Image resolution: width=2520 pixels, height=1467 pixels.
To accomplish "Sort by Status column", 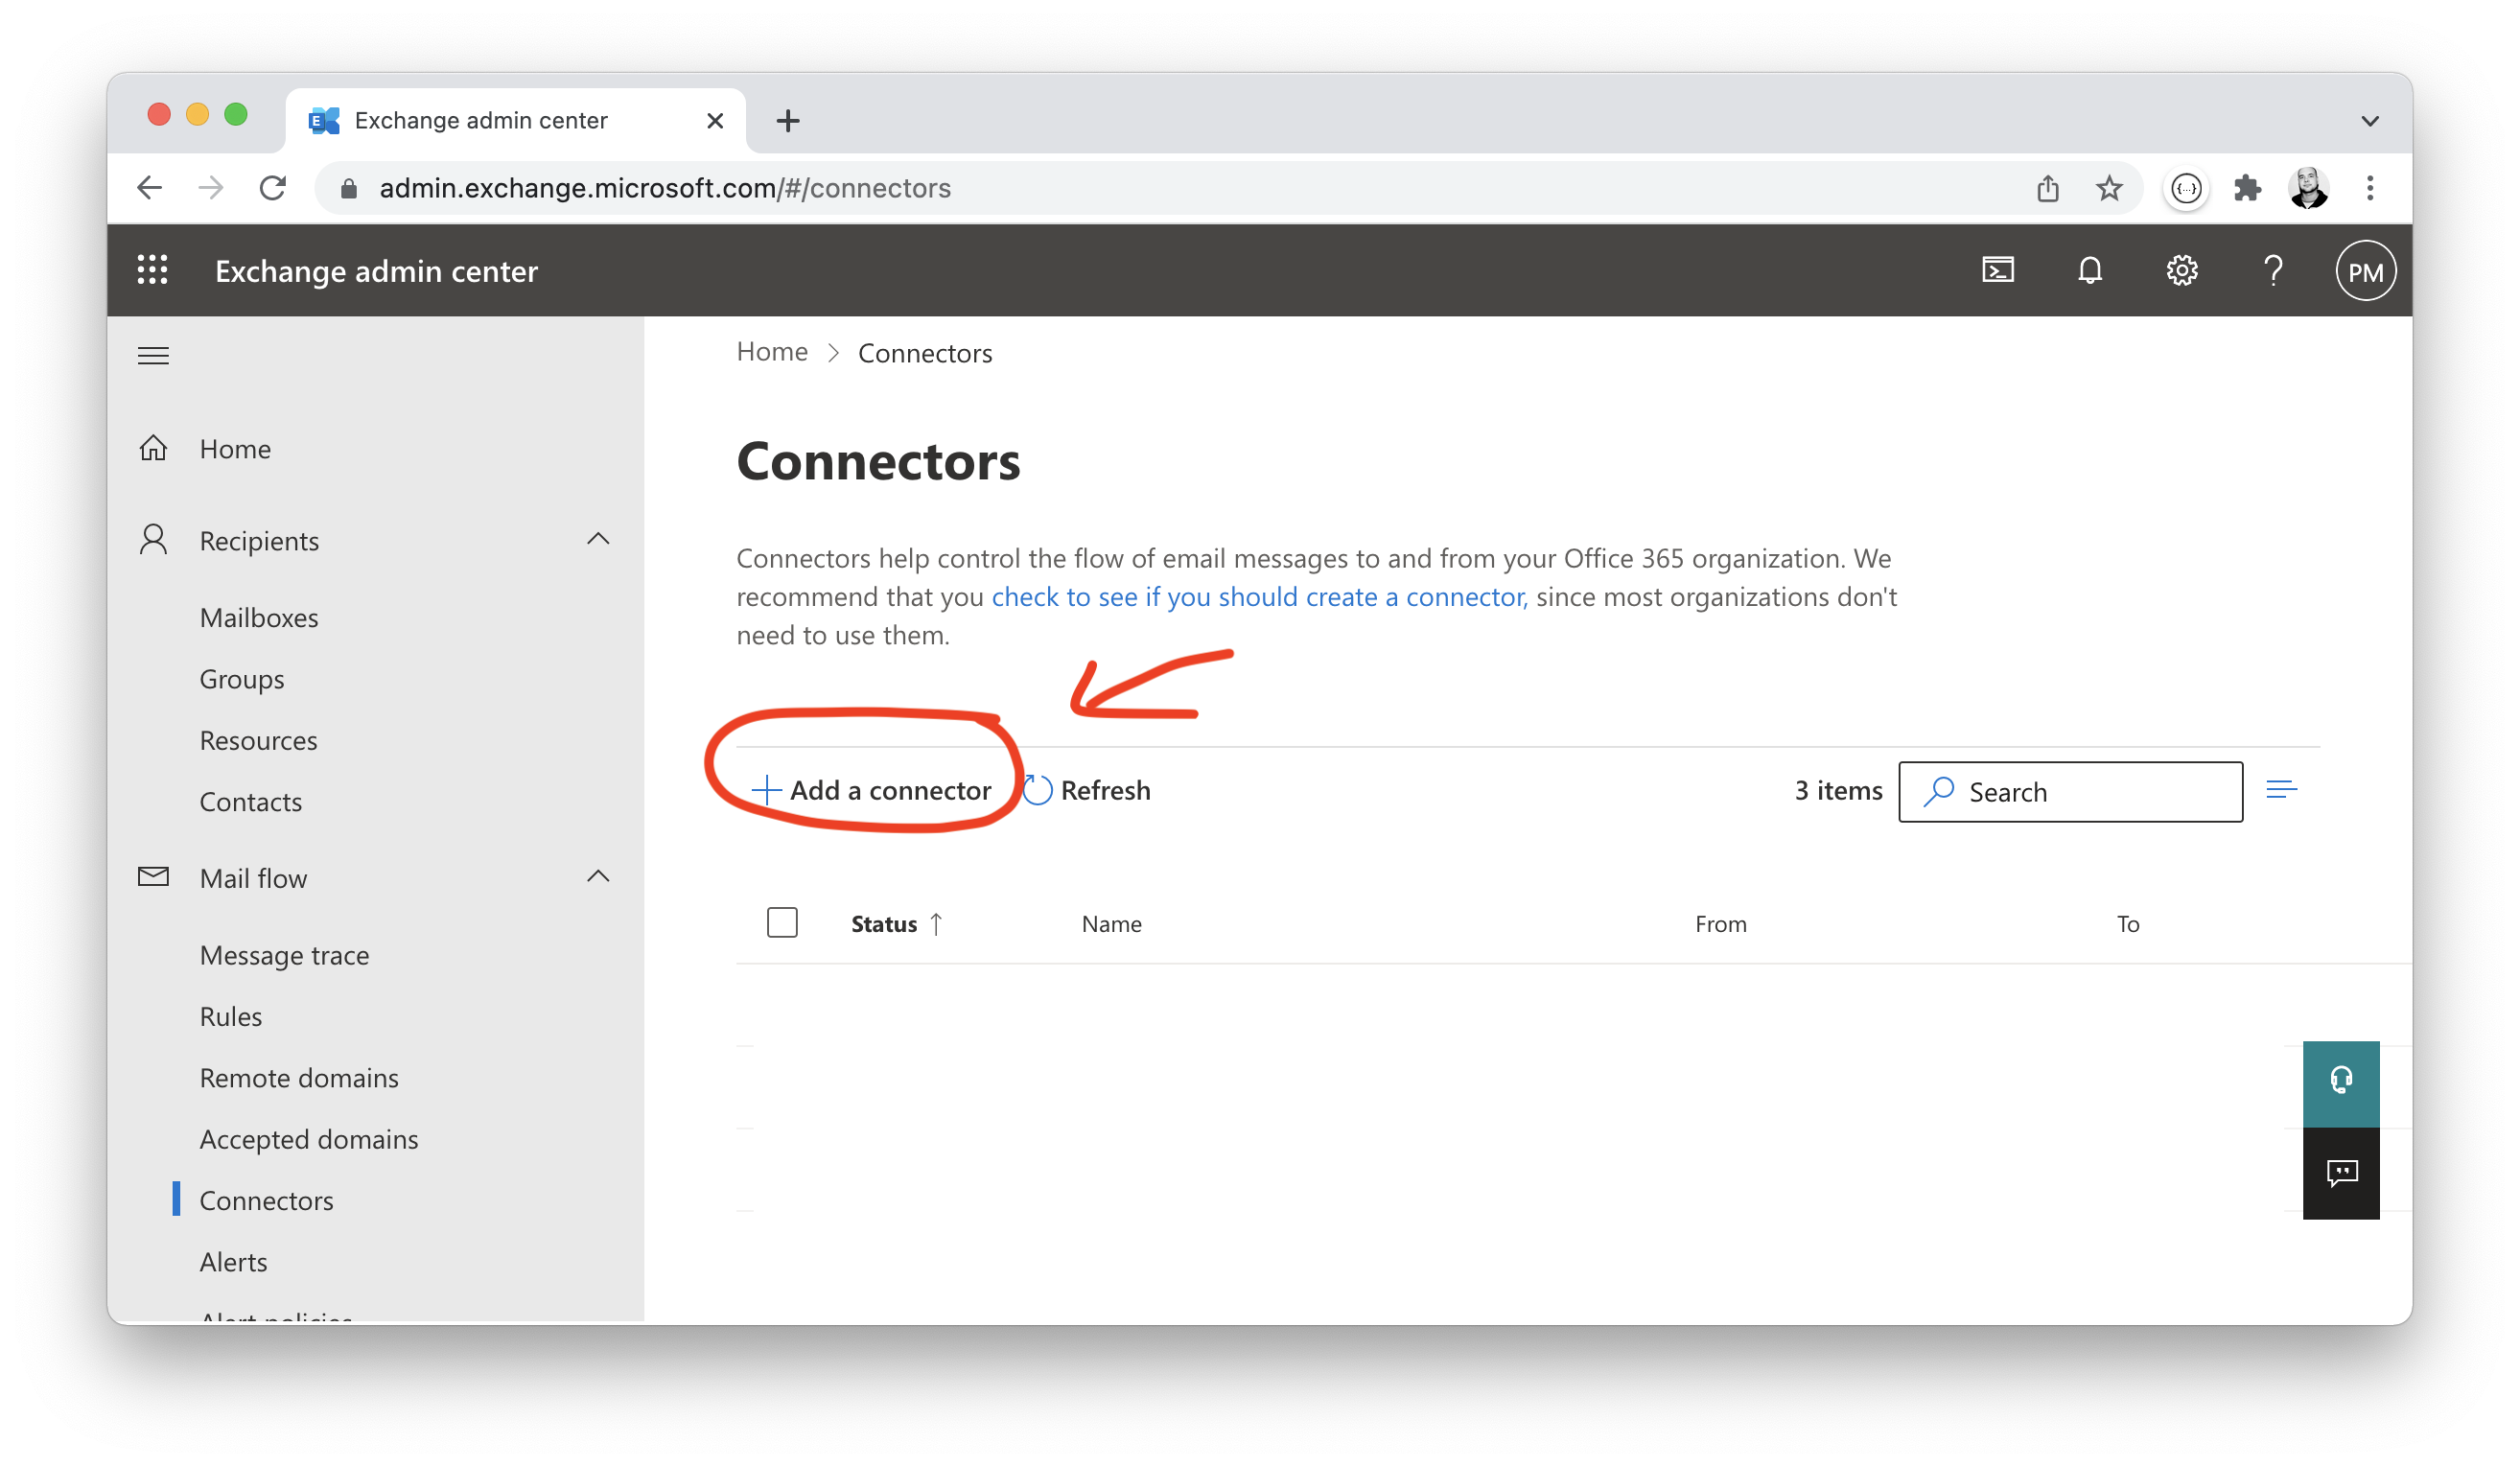I will point(896,923).
